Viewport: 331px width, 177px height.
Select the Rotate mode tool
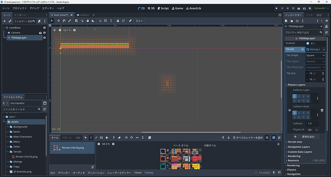pos(64,21)
